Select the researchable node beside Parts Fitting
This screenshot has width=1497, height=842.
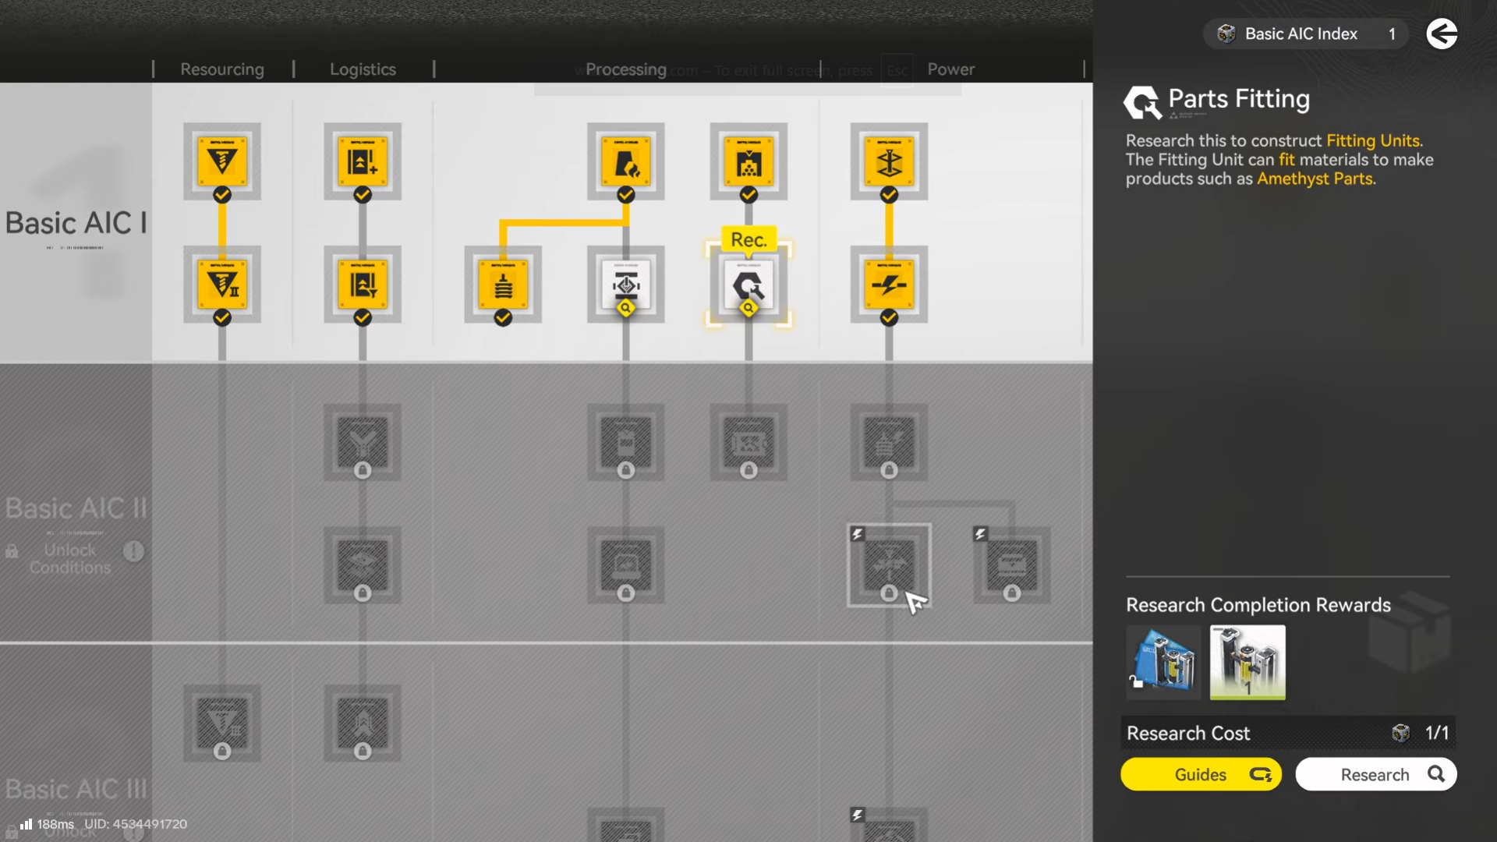click(625, 285)
